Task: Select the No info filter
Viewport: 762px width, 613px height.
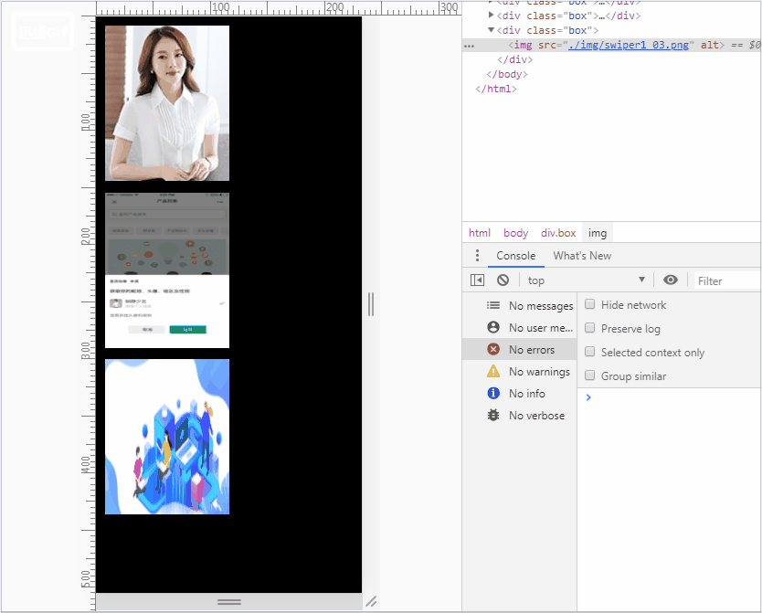Action: [x=526, y=394]
